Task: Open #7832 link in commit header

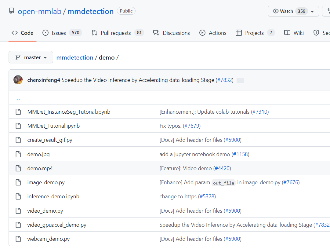Action: pos(225,80)
